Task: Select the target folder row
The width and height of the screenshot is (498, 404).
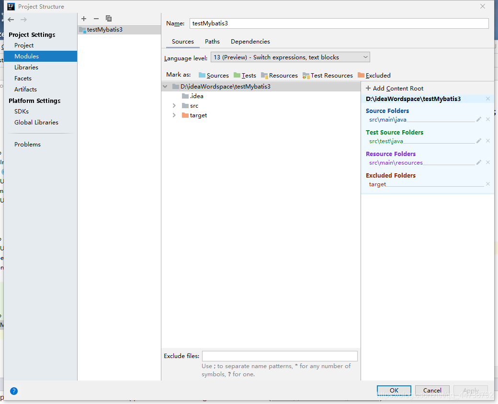Action: pos(260,115)
